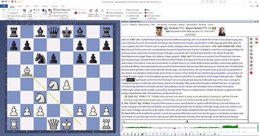The image size is (259, 136).
Task: Select the LiveBook tab
Action: 181,25
